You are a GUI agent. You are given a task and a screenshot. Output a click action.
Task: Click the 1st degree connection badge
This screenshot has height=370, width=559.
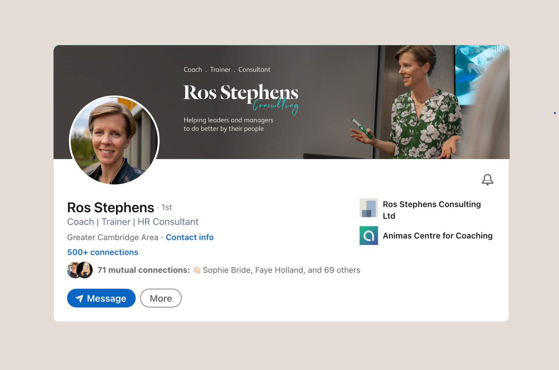(167, 207)
